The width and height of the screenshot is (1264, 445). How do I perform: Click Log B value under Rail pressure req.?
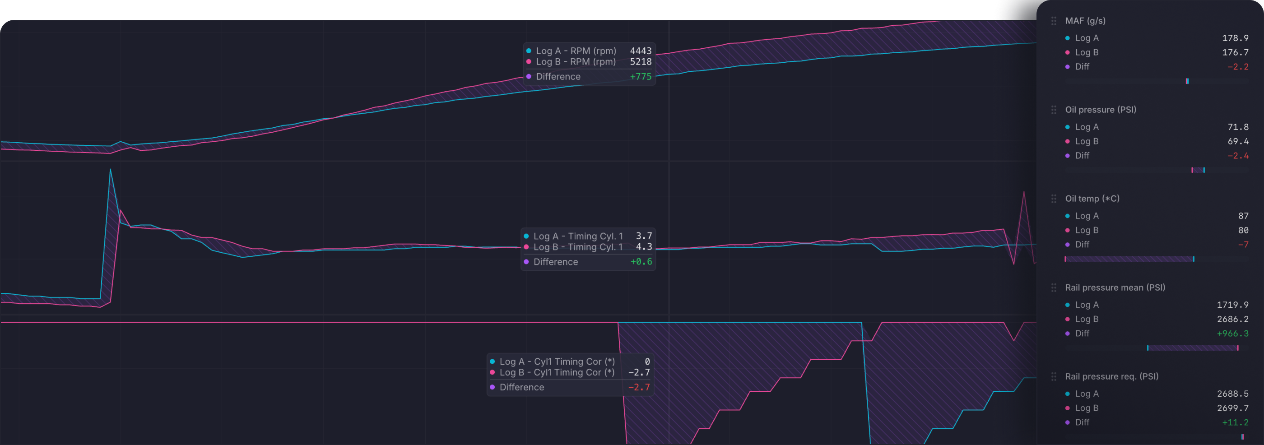coord(1232,408)
